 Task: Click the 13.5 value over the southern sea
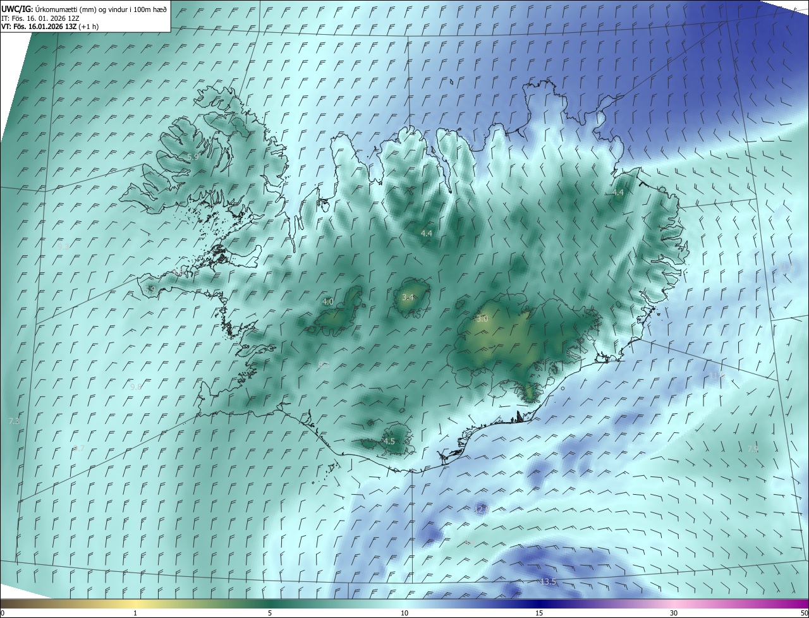548,581
